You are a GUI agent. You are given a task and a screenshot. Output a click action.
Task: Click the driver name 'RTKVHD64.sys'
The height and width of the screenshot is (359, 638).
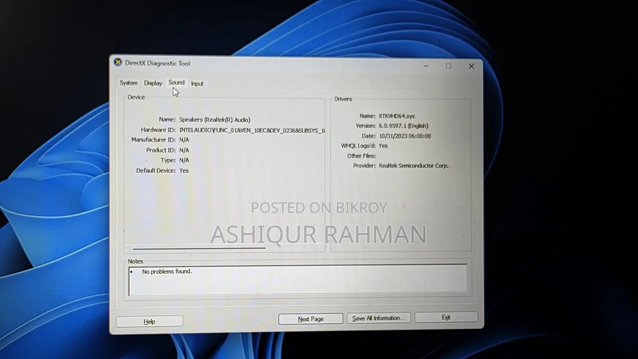point(396,116)
